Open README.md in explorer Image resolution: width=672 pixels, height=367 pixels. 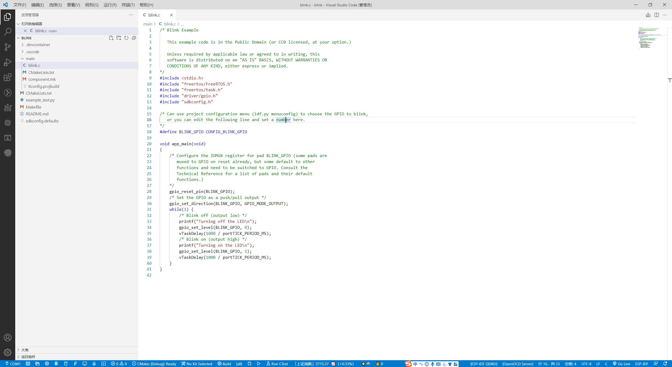(x=37, y=114)
